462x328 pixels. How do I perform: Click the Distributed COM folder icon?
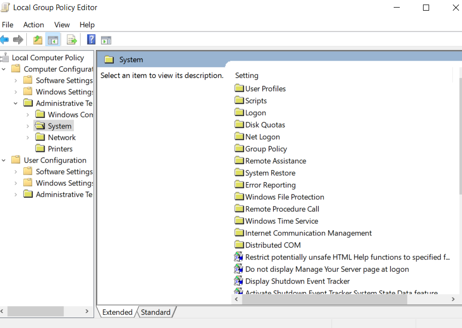pos(239,245)
